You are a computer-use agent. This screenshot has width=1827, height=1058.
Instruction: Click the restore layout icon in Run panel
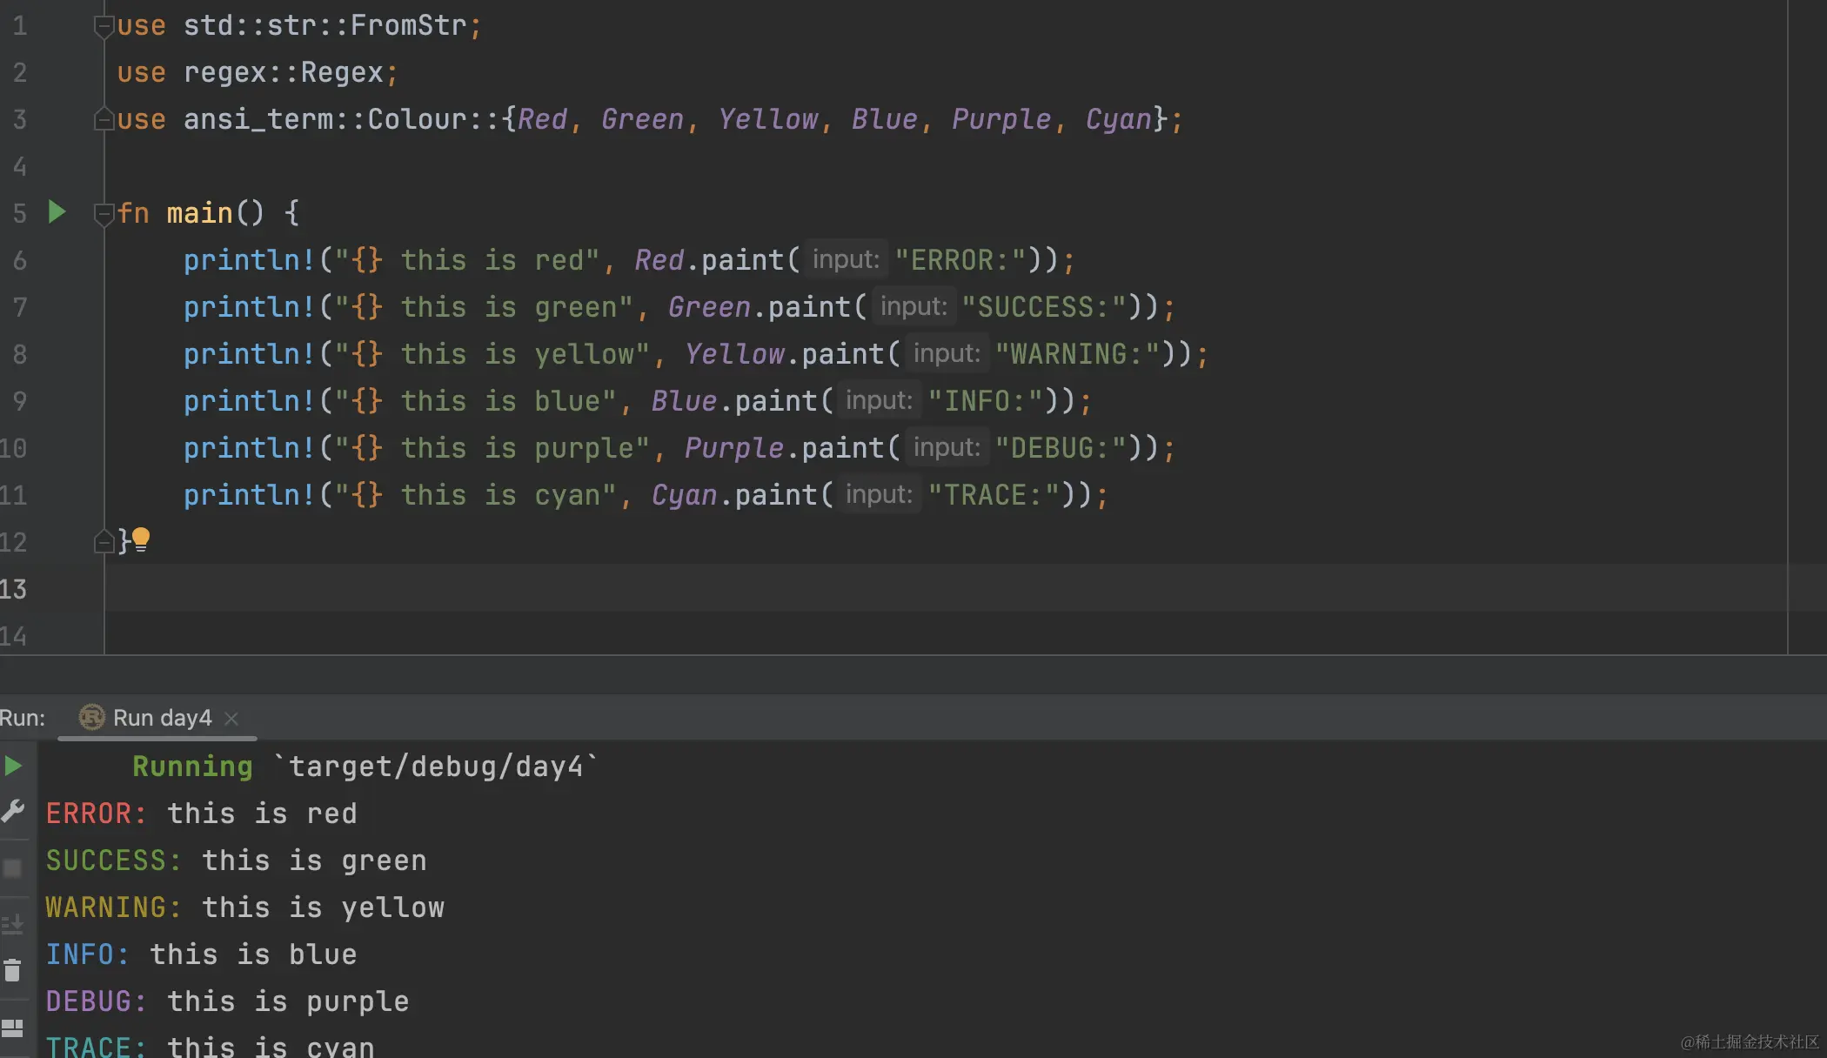coord(13,1028)
